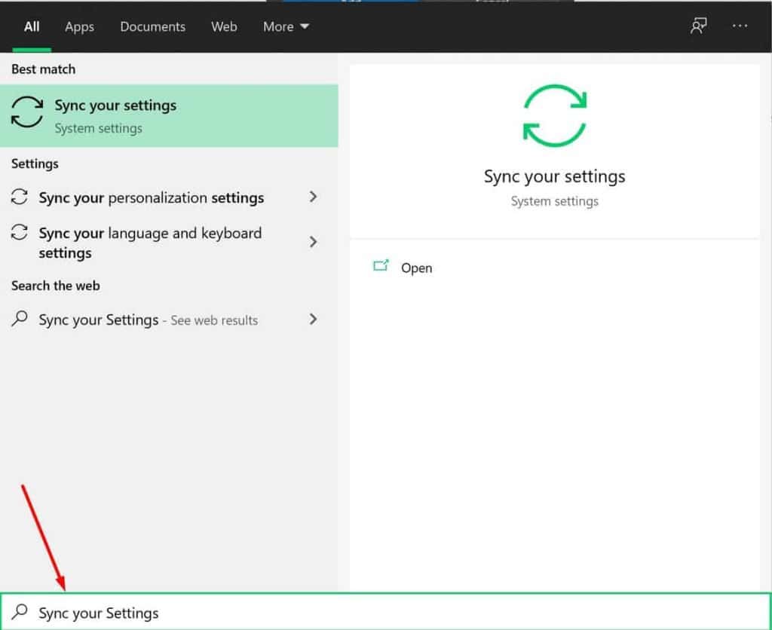Click Open in the preview pane

pos(416,268)
